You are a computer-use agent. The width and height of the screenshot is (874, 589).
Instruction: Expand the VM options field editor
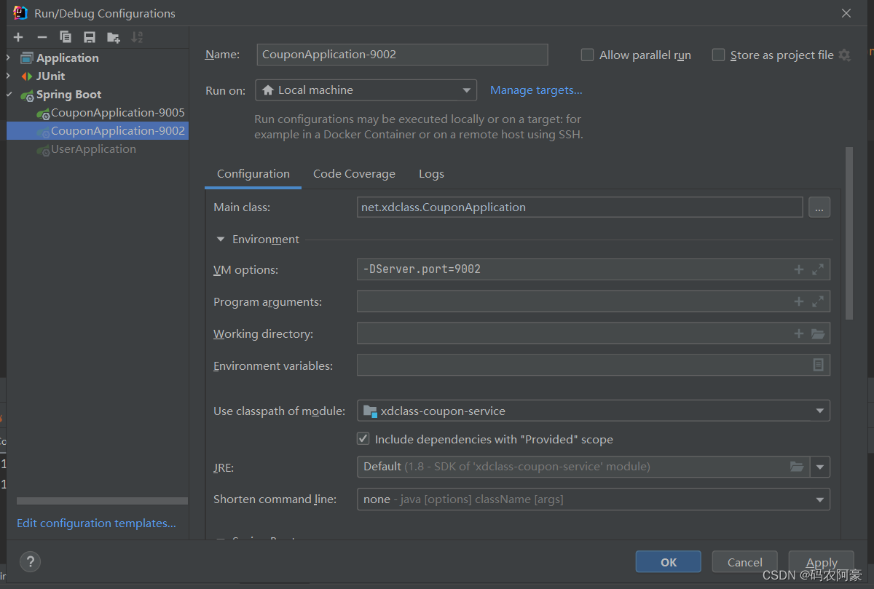coord(818,269)
